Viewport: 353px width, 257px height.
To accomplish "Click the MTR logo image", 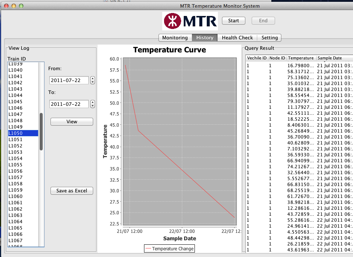I will click(190, 21).
